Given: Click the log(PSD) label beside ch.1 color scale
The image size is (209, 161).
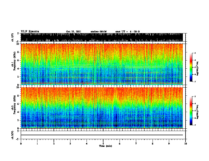Looking at the screenshot, I should click(197, 69).
